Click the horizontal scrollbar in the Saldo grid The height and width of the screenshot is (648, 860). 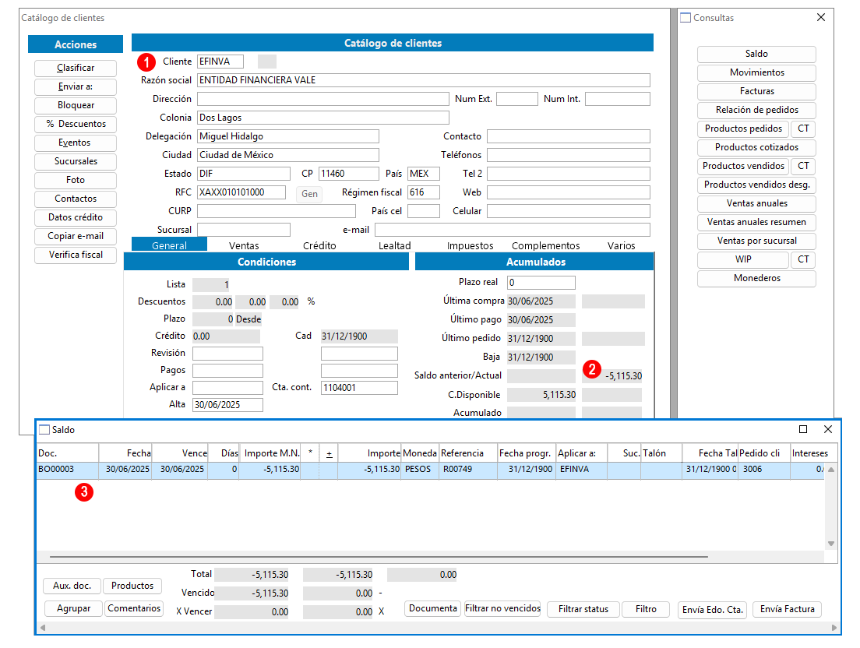click(379, 557)
